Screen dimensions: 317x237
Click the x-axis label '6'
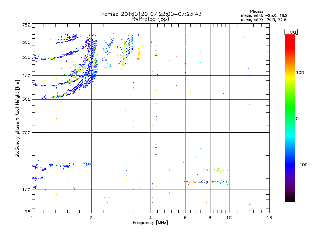(x=185, y=218)
